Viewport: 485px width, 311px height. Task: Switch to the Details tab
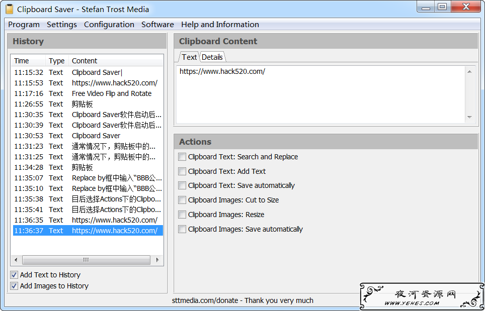[212, 57]
